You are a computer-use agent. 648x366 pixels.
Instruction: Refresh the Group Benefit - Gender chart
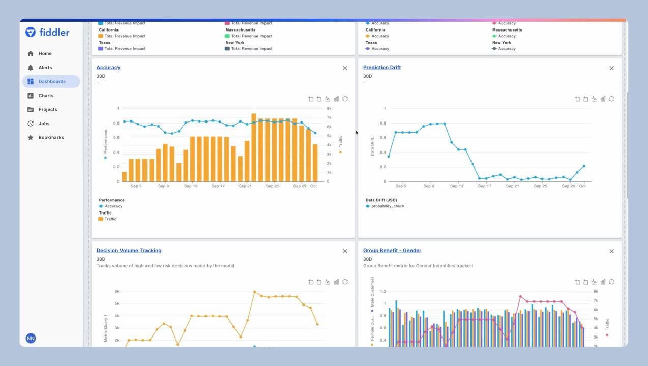(612, 282)
